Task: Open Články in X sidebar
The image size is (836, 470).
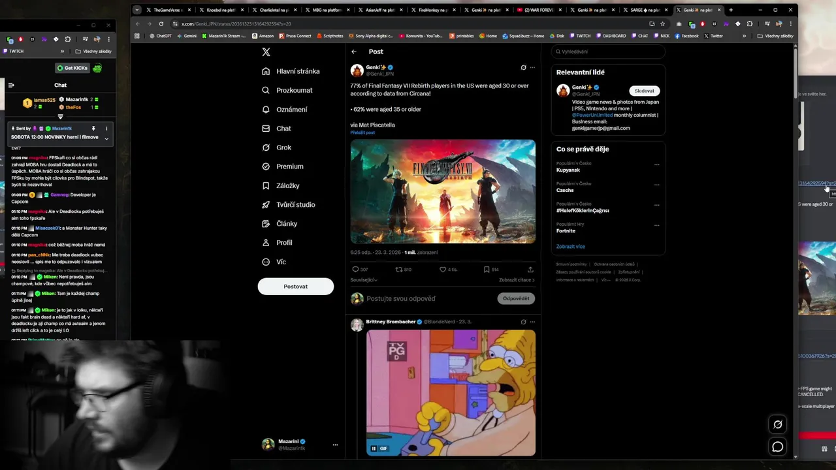Action: [280, 223]
